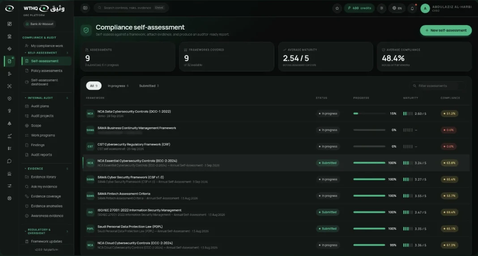Open the sliders settings icon in the rail
The width and height of the screenshot is (478, 256).
coord(9,186)
